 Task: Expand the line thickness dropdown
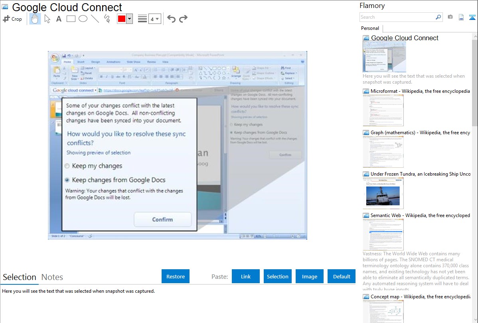coord(157,19)
